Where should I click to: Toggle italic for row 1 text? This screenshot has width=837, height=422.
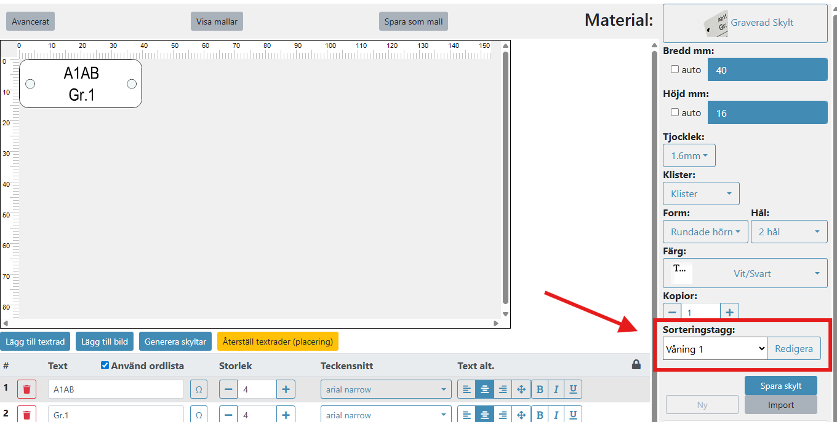click(x=556, y=389)
